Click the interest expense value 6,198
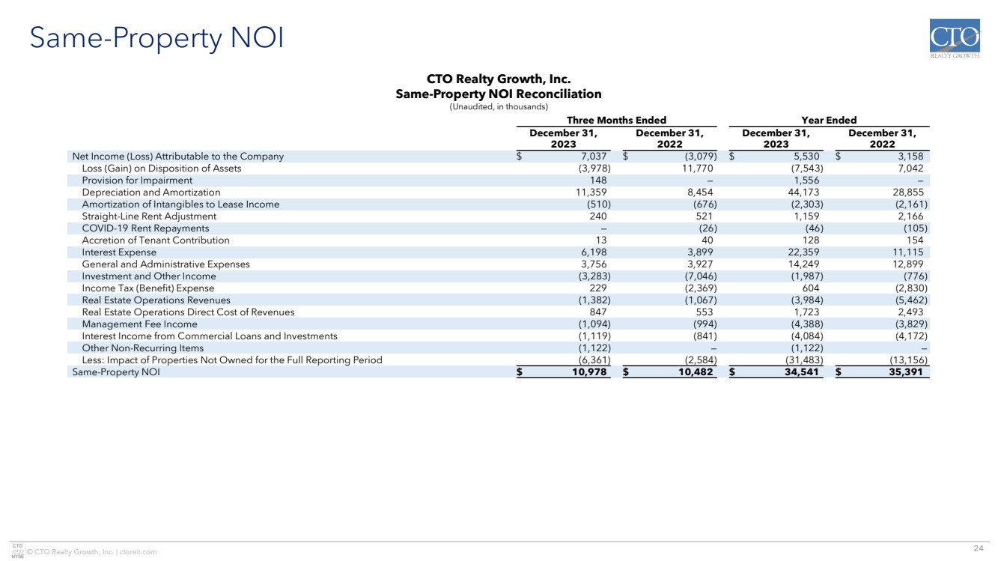 594,252
